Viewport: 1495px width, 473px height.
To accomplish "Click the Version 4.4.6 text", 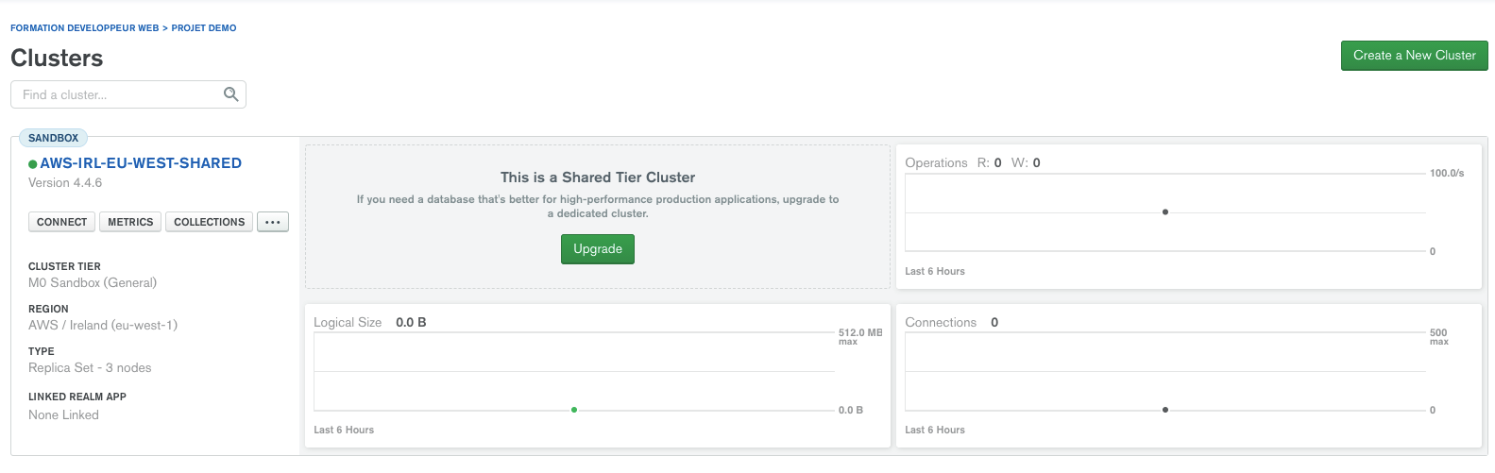I will [65, 183].
